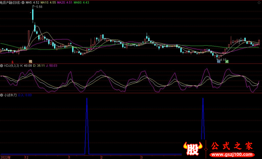
Task: Click the 4.10 low price label
Action: click(x=223, y=60)
